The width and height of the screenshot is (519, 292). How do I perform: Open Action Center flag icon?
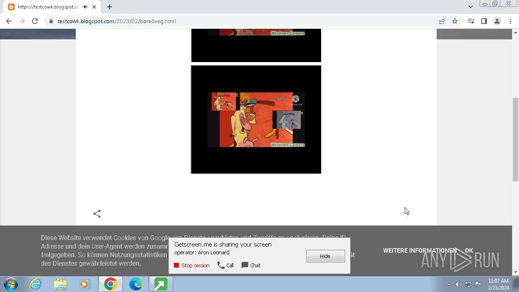tap(478, 284)
